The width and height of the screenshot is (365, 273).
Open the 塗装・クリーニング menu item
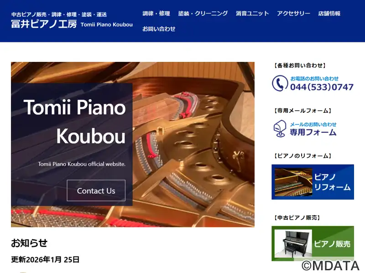(x=203, y=14)
